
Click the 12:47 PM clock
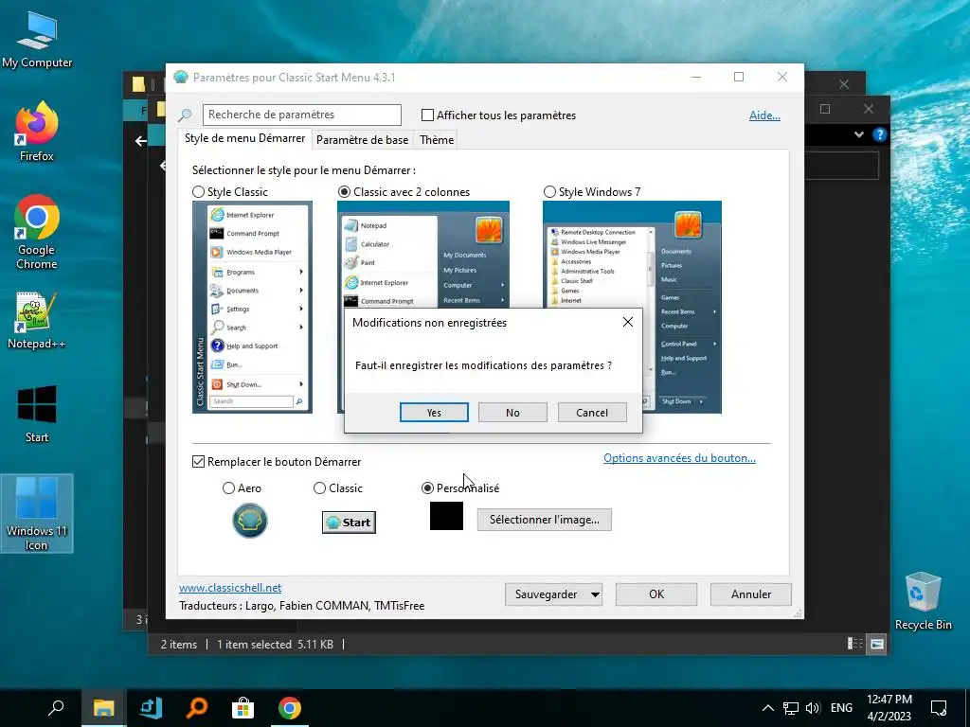pyautogui.click(x=889, y=700)
